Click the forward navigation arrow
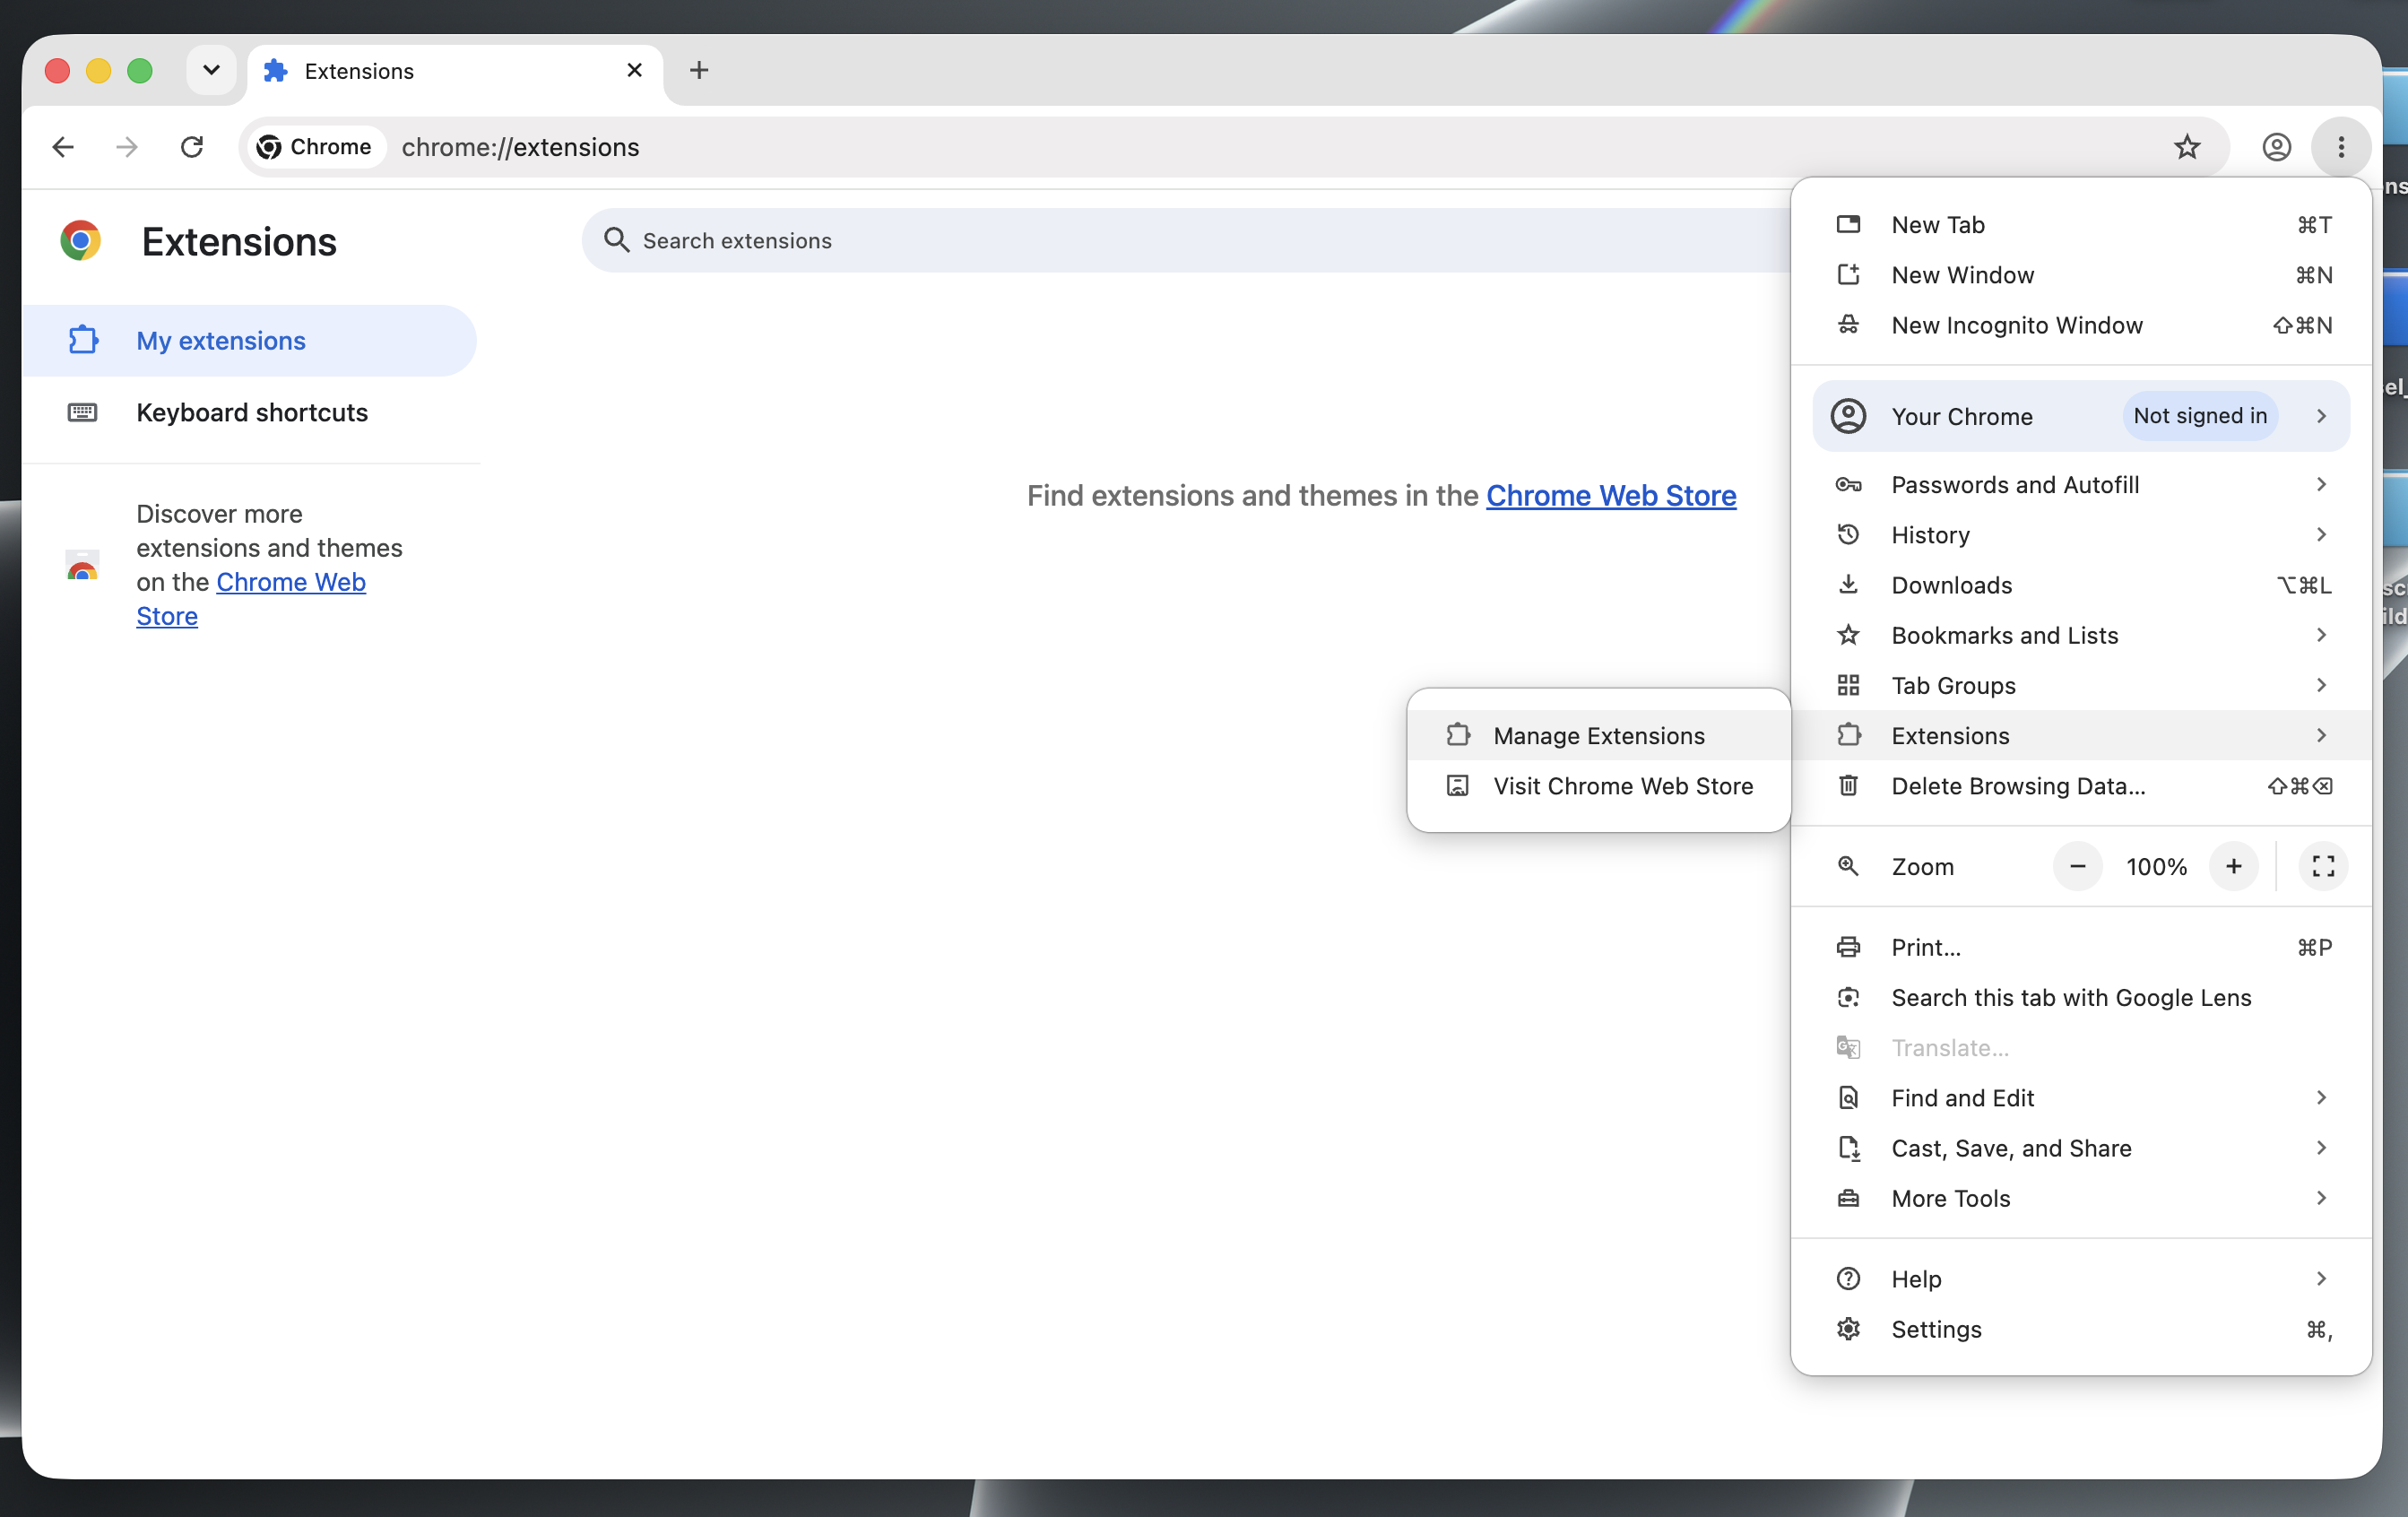This screenshot has height=1517, width=2408. coord(127,147)
